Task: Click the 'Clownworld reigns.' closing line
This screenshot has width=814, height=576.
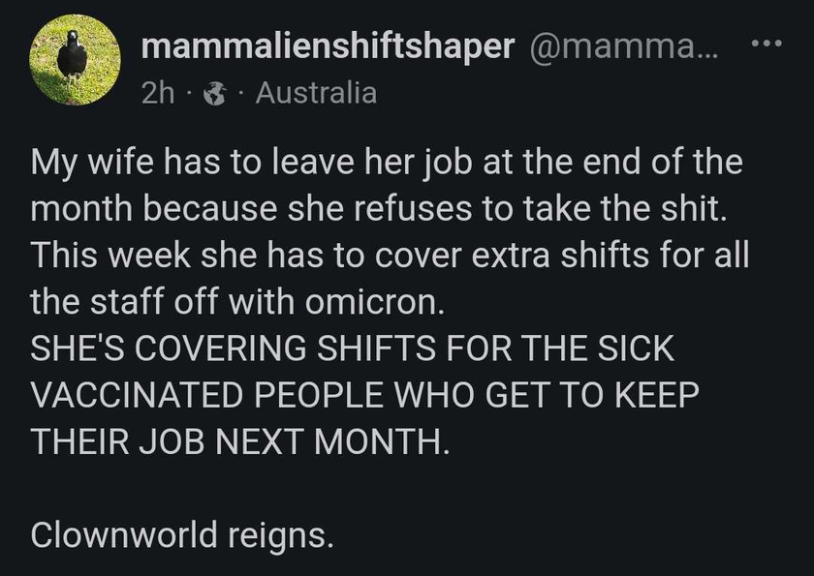Action: point(182,535)
